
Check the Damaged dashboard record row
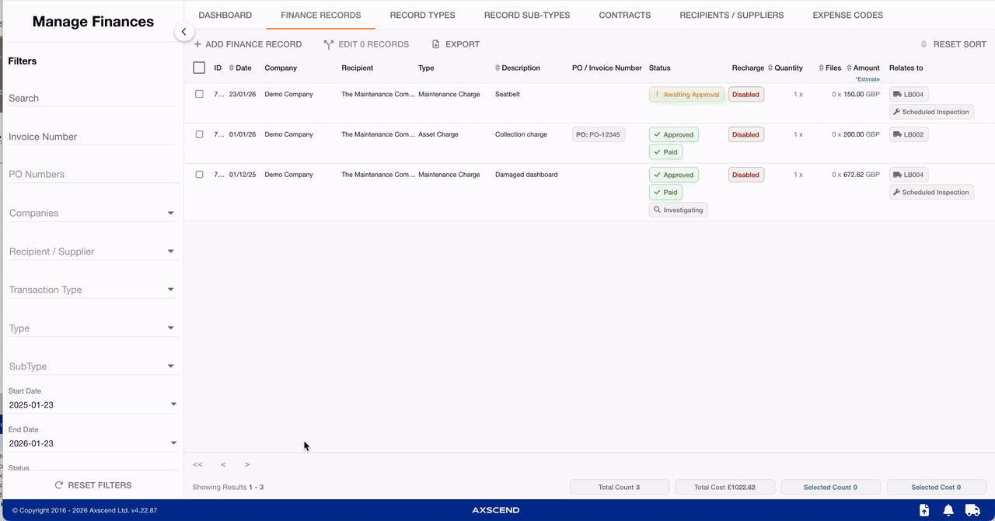(x=199, y=175)
